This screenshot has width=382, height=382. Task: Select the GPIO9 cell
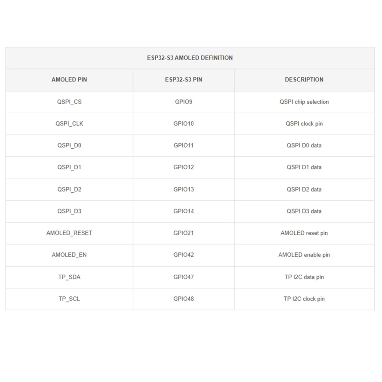tap(183, 102)
